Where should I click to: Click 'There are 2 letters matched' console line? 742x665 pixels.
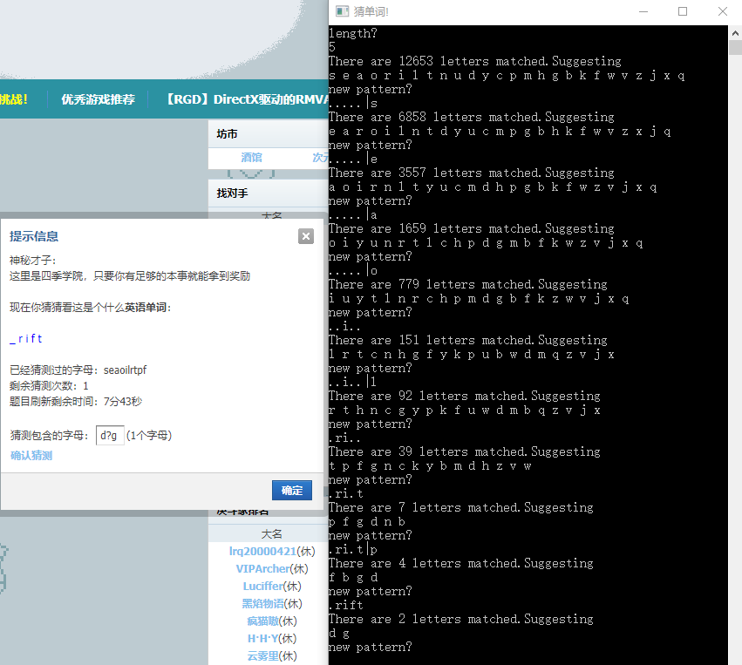461,619
